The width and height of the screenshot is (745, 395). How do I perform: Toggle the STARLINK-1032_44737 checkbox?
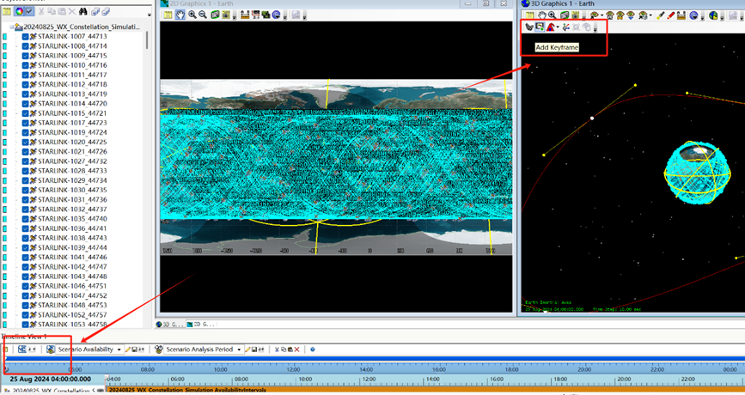[x=25, y=210]
